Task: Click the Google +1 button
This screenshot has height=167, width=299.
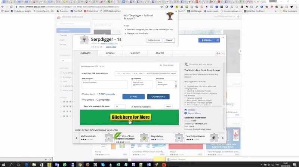Action: (218, 53)
